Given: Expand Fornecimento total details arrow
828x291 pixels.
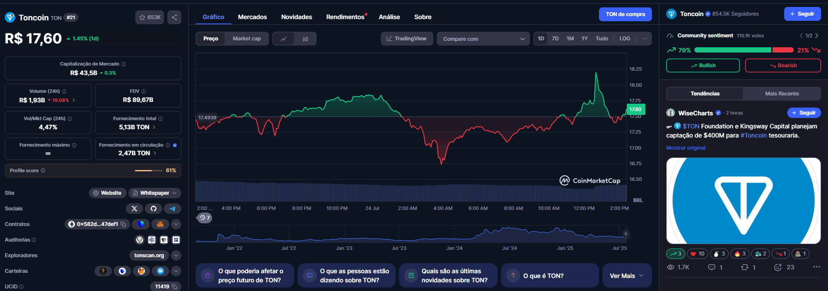Looking at the screenshot, I should point(154,127).
